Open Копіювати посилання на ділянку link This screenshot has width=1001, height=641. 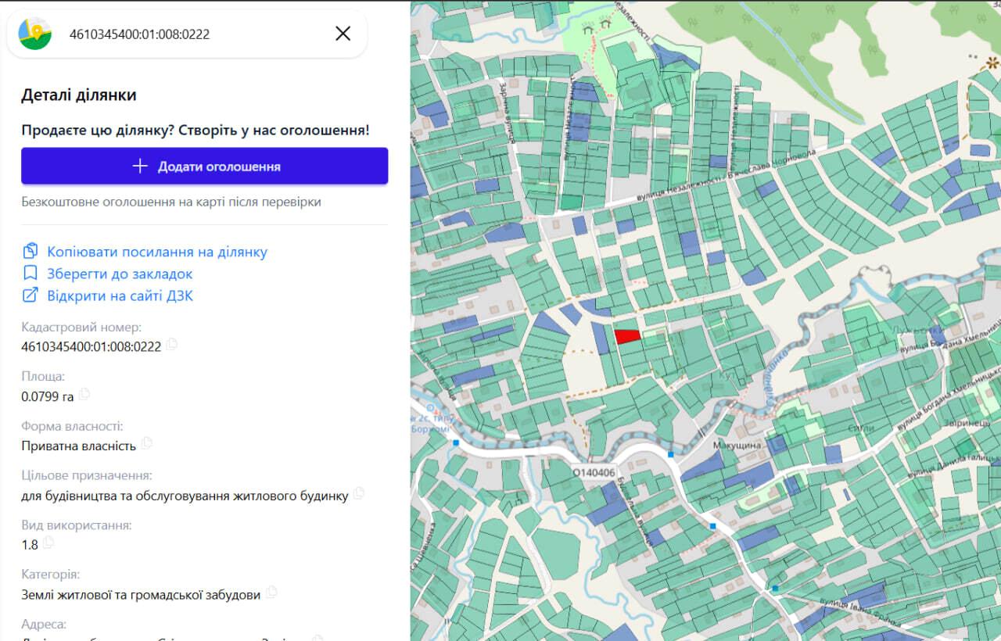click(x=156, y=252)
